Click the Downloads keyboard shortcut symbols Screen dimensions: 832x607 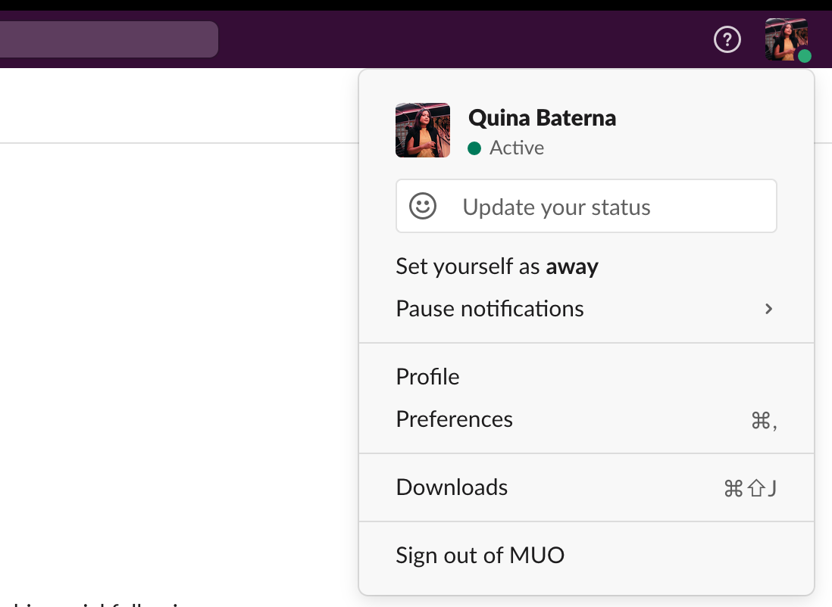pos(750,489)
